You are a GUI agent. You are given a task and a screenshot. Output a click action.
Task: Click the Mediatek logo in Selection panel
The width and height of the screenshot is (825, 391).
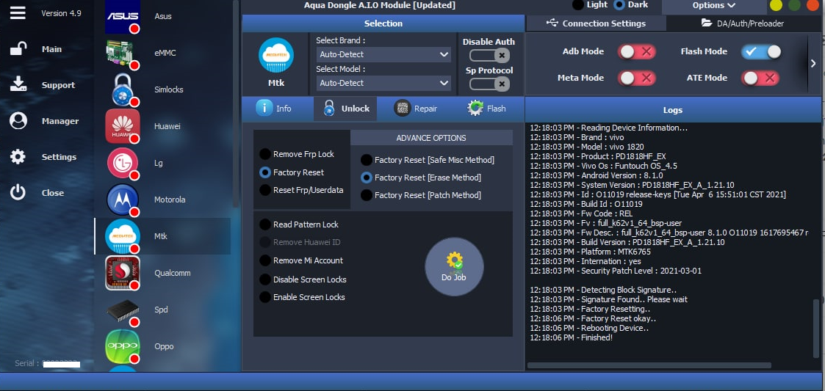click(276, 55)
